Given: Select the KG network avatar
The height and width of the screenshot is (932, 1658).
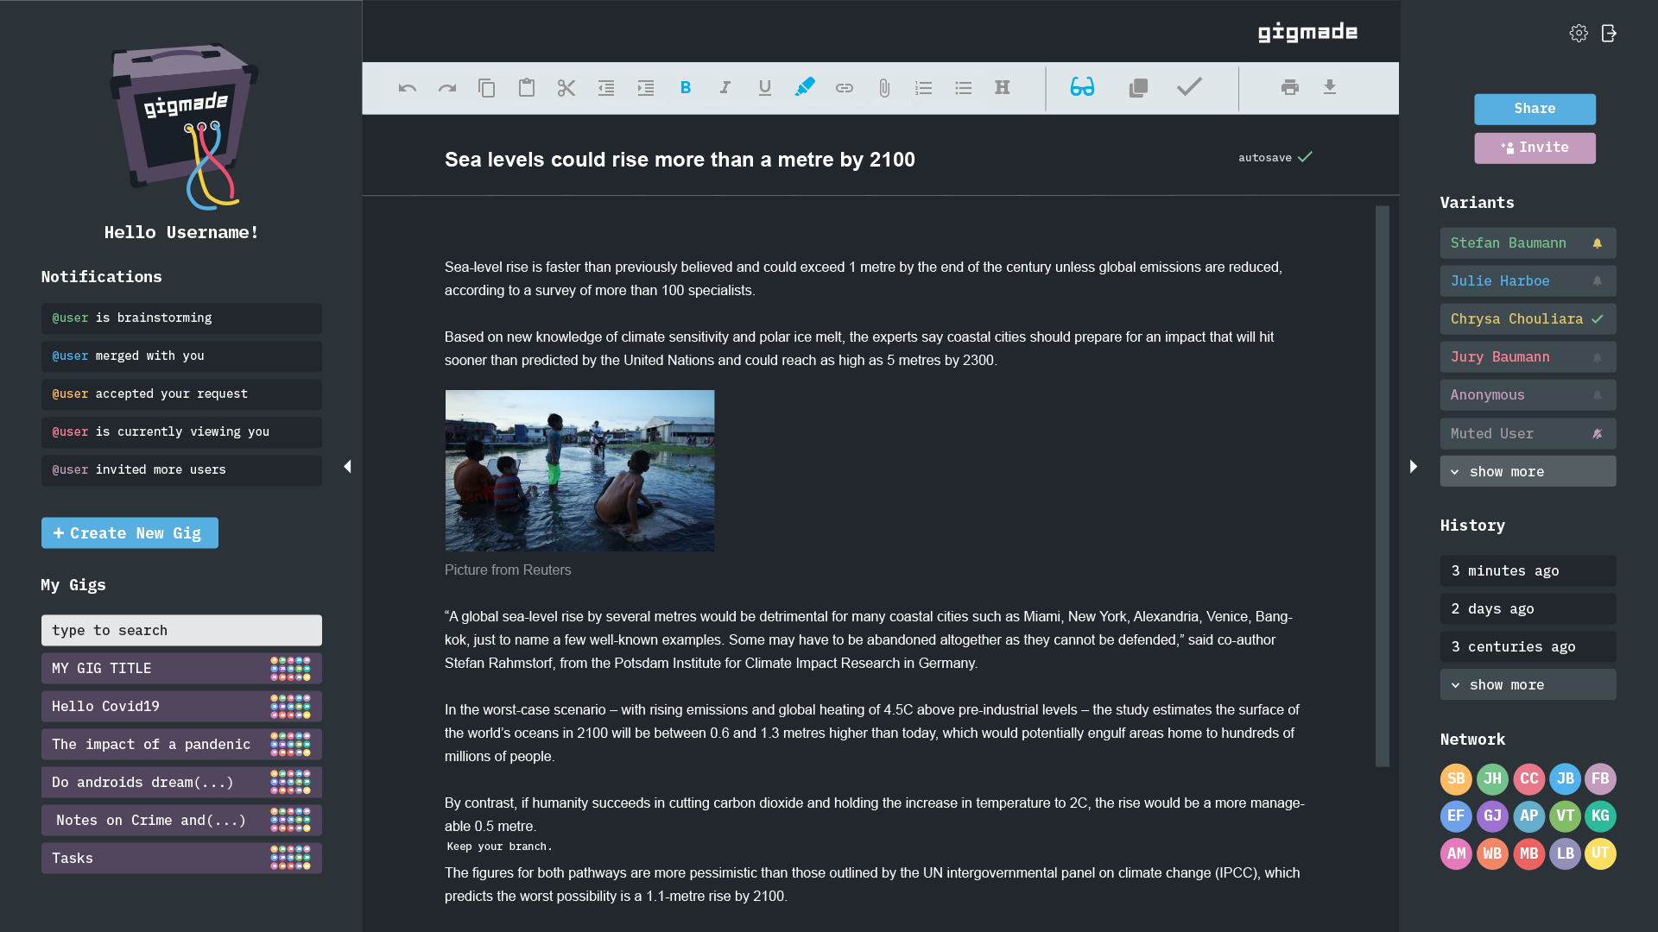Looking at the screenshot, I should [1600, 815].
